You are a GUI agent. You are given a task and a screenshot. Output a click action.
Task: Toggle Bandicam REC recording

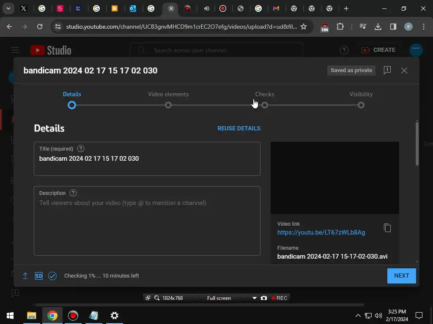(x=279, y=298)
